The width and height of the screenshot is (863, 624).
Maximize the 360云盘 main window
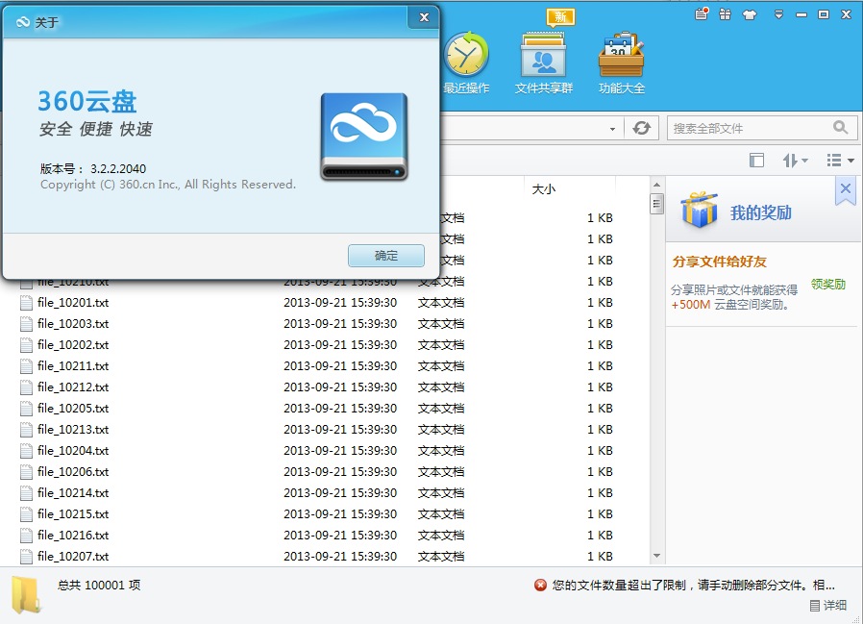pos(824,14)
